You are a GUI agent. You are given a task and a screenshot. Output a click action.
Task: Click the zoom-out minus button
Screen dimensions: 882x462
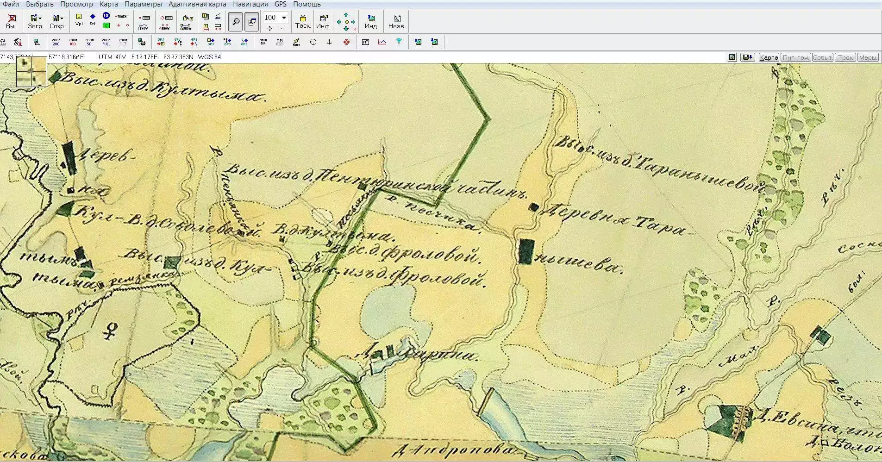[283, 28]
